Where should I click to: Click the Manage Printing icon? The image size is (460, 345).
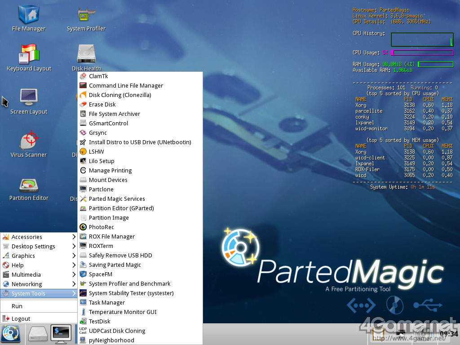[x=83, y=170]
